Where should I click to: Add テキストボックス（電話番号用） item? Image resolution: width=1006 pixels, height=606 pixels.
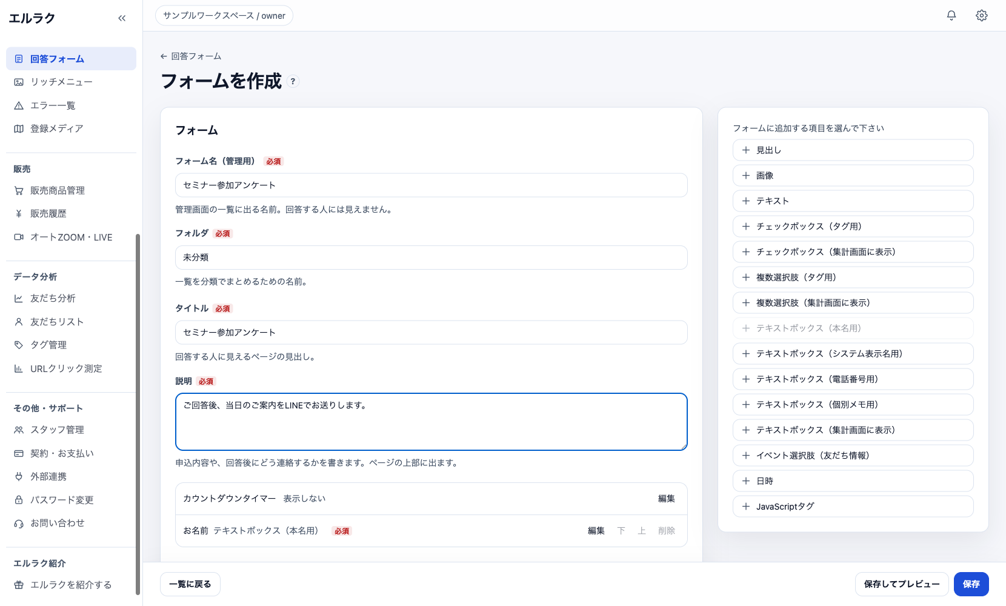[853, 379]
